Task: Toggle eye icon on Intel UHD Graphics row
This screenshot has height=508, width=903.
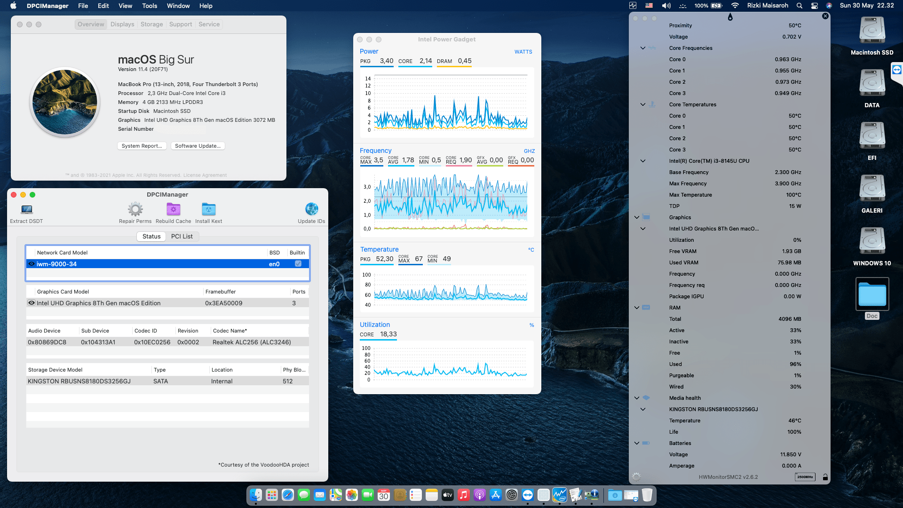Action: click(32, 303)
